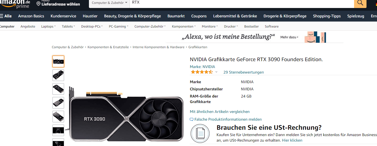Click the invoice document icon
The image size is (377, 146).
click(200, 134)
